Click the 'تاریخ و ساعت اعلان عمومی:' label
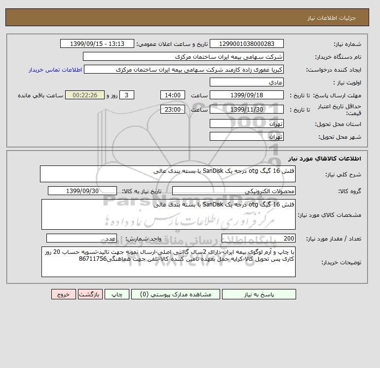The width and height of the screenshot is (380, 368). click(x=172, y=44)
